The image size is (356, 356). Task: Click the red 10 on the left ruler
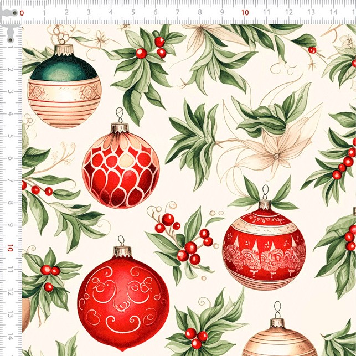point(11,249)
